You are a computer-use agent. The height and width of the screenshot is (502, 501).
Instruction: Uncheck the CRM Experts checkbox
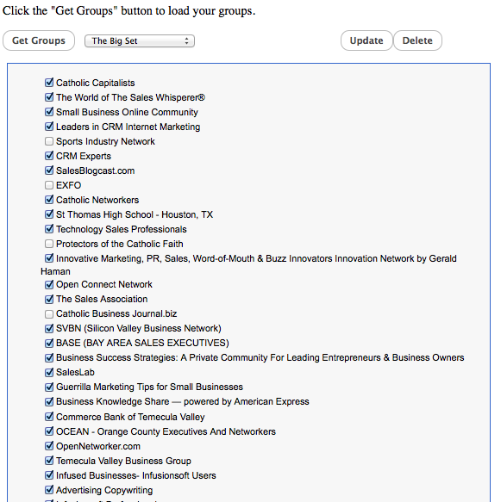pyautogui.click(x=49, y=156)
